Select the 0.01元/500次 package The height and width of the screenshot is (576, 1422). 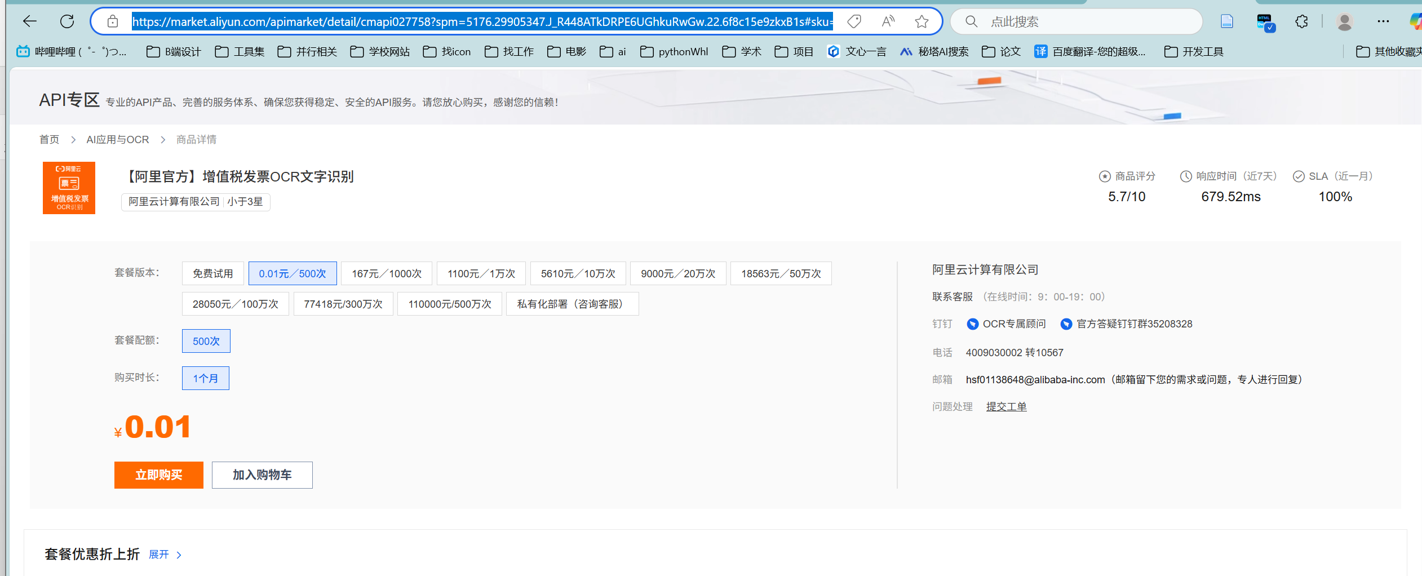[293, 273]
